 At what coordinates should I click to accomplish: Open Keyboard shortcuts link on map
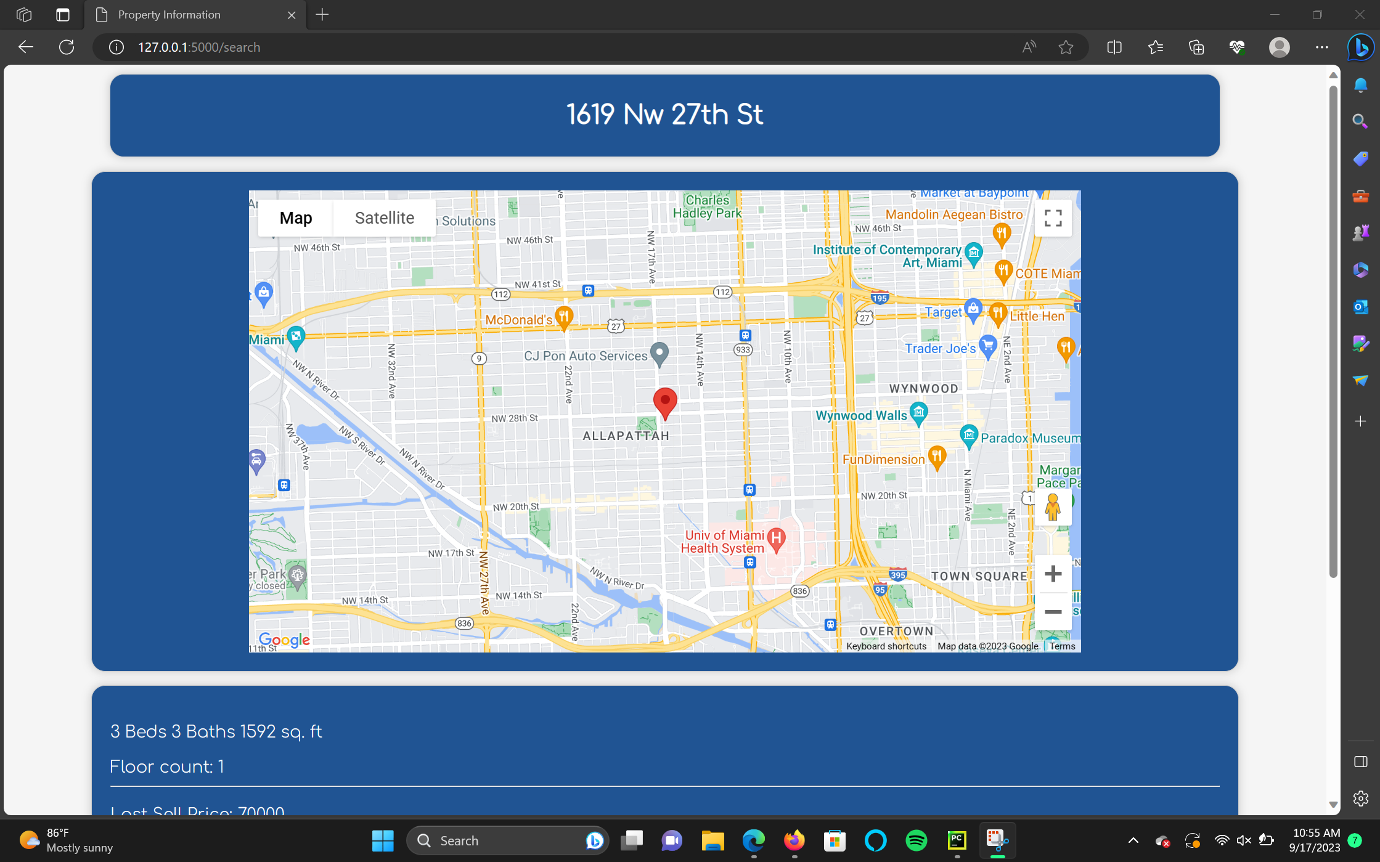pos(886,646)
